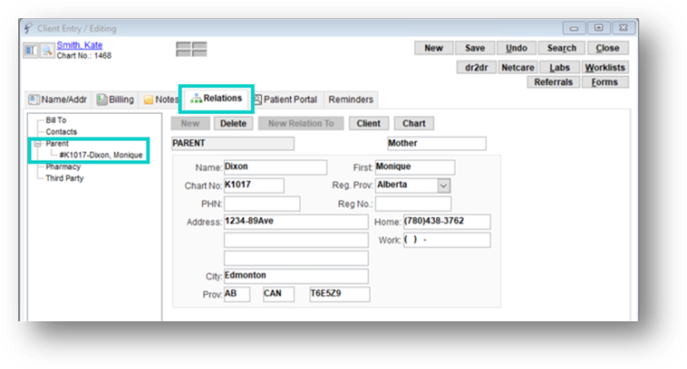Delete the selected relation
The image size is (687, 369).
pos(233,124)
